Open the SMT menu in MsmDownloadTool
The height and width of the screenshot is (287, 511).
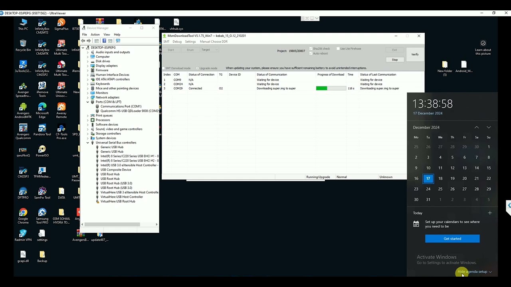pos(166,42)
